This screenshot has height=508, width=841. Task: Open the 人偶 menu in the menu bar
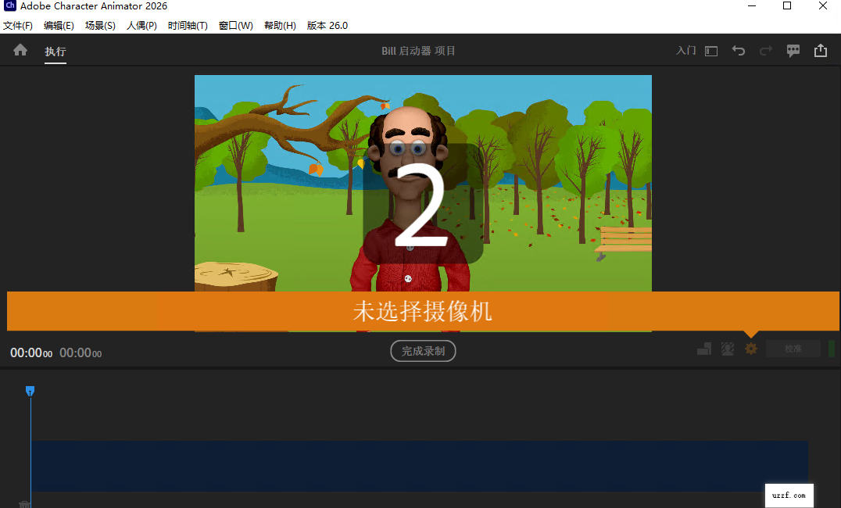click(x=141, y=25)
